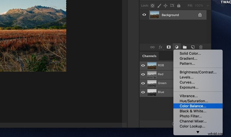
Task: Click the Background layer's lock icon
Action: tap(200, 15)
